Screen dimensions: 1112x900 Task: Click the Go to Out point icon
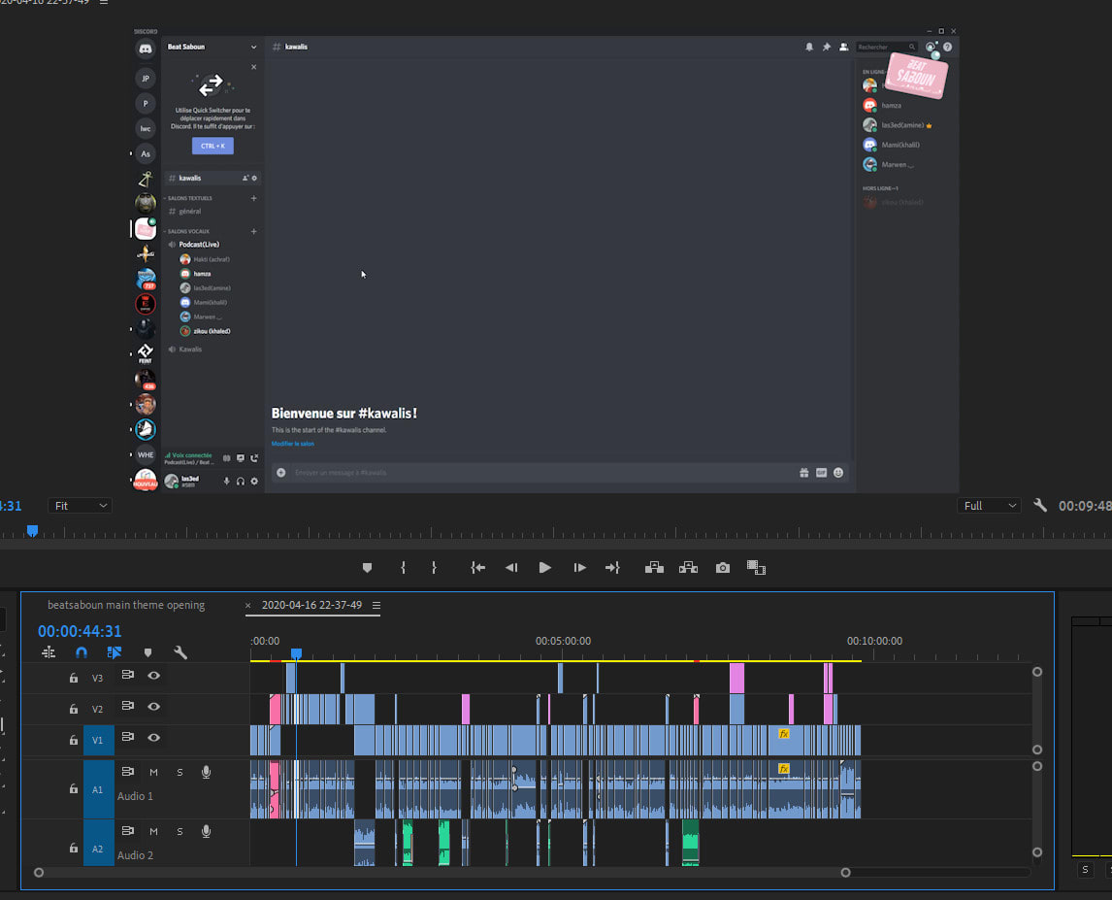point(612,568)
